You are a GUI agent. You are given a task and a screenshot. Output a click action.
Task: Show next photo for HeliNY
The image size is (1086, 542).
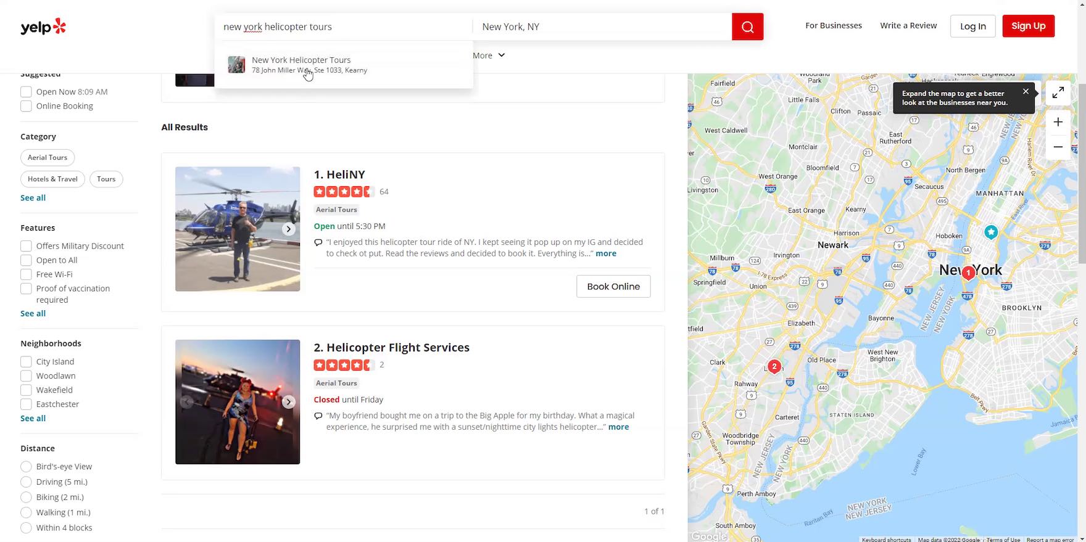click(288, 229)
